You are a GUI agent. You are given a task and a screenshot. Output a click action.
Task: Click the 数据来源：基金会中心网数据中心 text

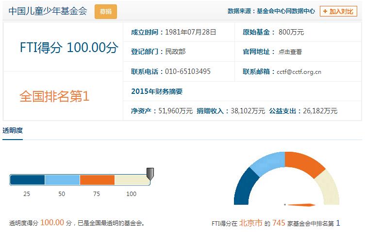click(x=271, y=11)
